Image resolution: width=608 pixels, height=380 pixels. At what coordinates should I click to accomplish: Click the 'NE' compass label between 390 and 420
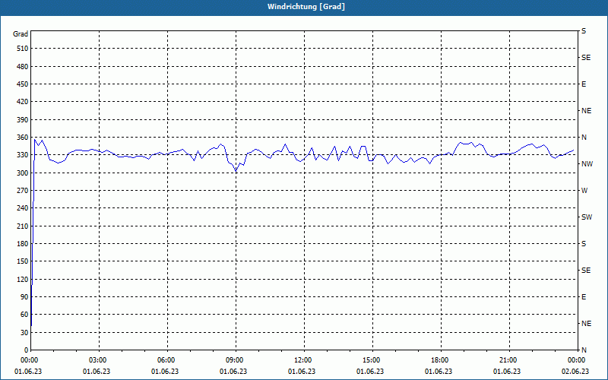coord(586,111)
